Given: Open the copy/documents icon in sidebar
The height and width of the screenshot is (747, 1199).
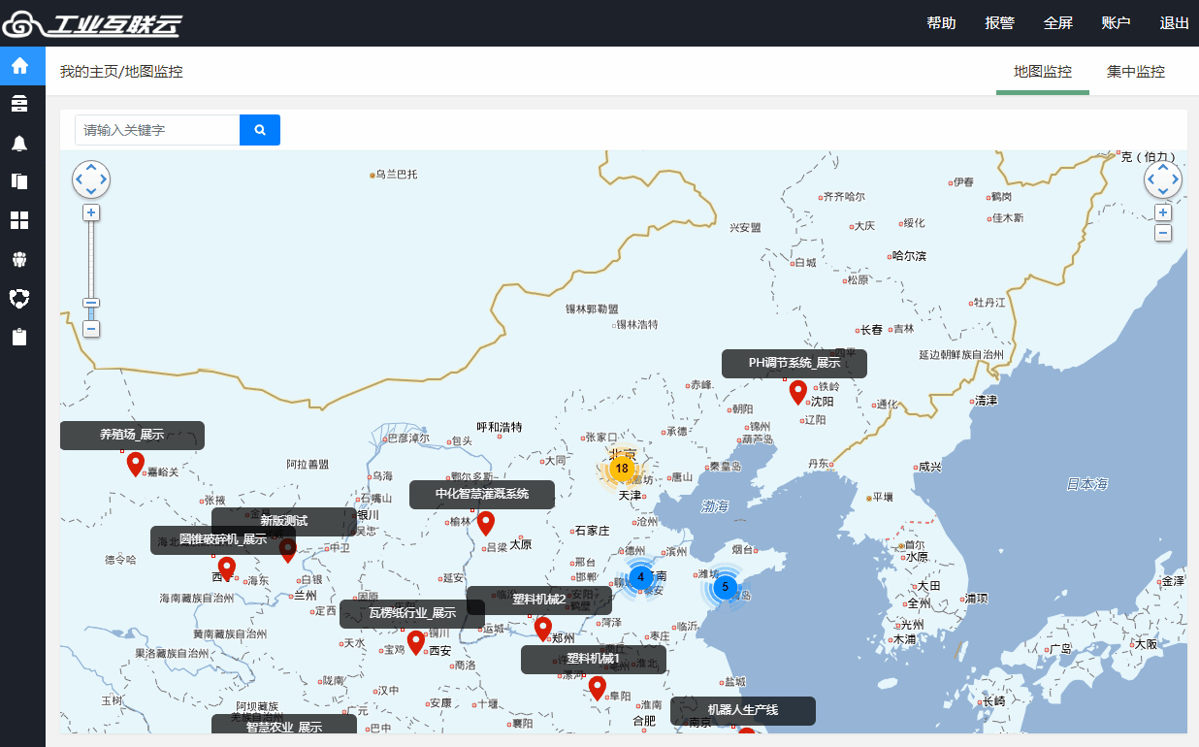Looking at the screenshot, I should [19, 181].
